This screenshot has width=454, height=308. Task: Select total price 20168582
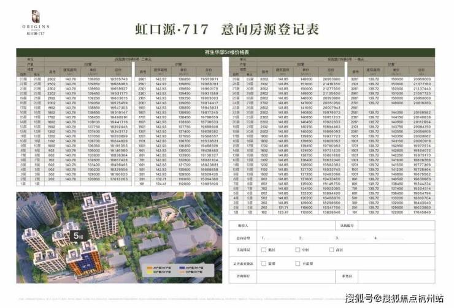click(422, 112)
